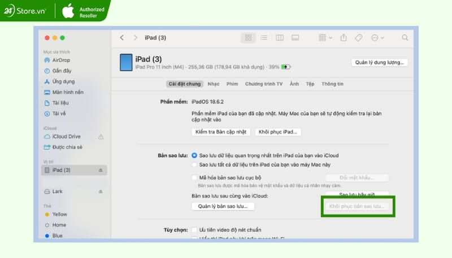Viewport: 452px width, 258px height.
Task: Open AirDrop in the sidebar
Action: click(x=61, y=60)
